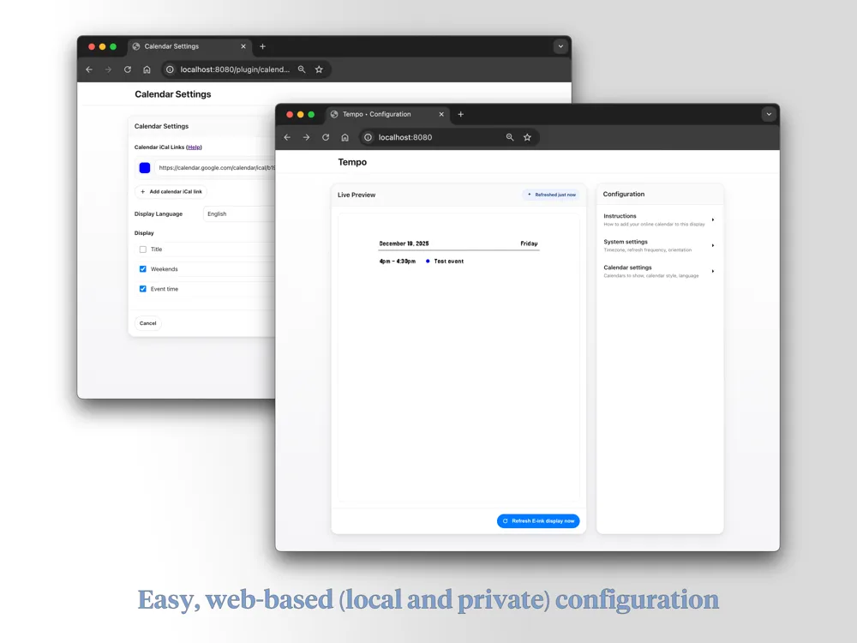Image resolution: width=857 pixels, height=643 pixels.
Task: Click Refresh E-ink display now button
Action: 538,521
